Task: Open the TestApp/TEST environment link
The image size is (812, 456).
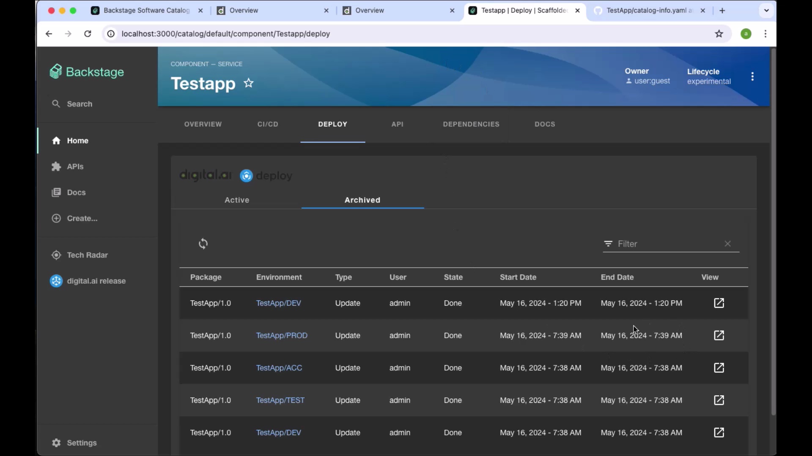Action: pos(280,400)
